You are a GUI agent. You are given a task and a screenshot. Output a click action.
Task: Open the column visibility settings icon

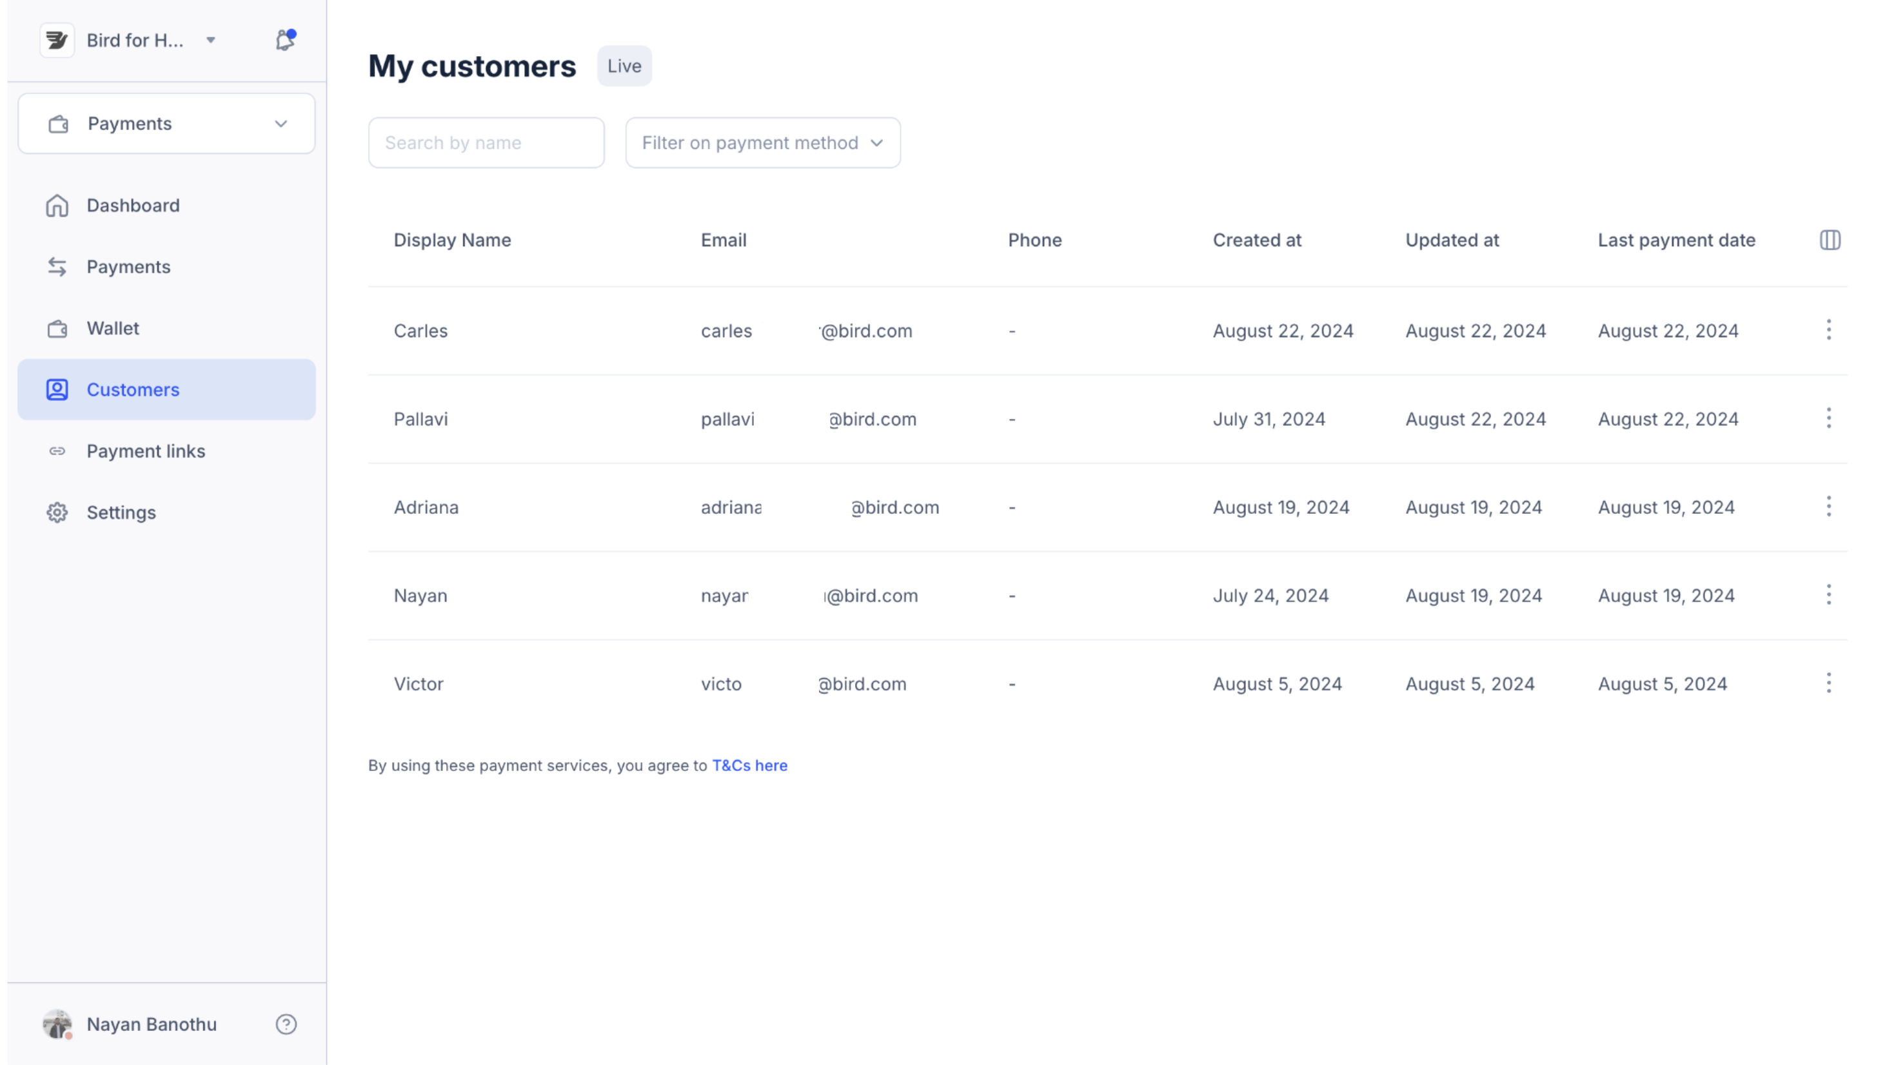[1830, 240]
